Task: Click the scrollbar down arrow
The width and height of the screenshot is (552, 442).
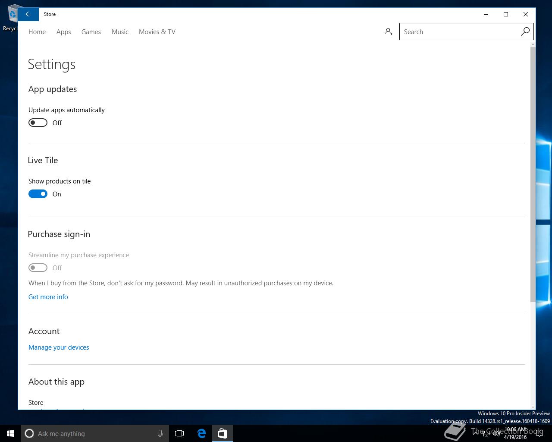Action: (x=533, y=406)
